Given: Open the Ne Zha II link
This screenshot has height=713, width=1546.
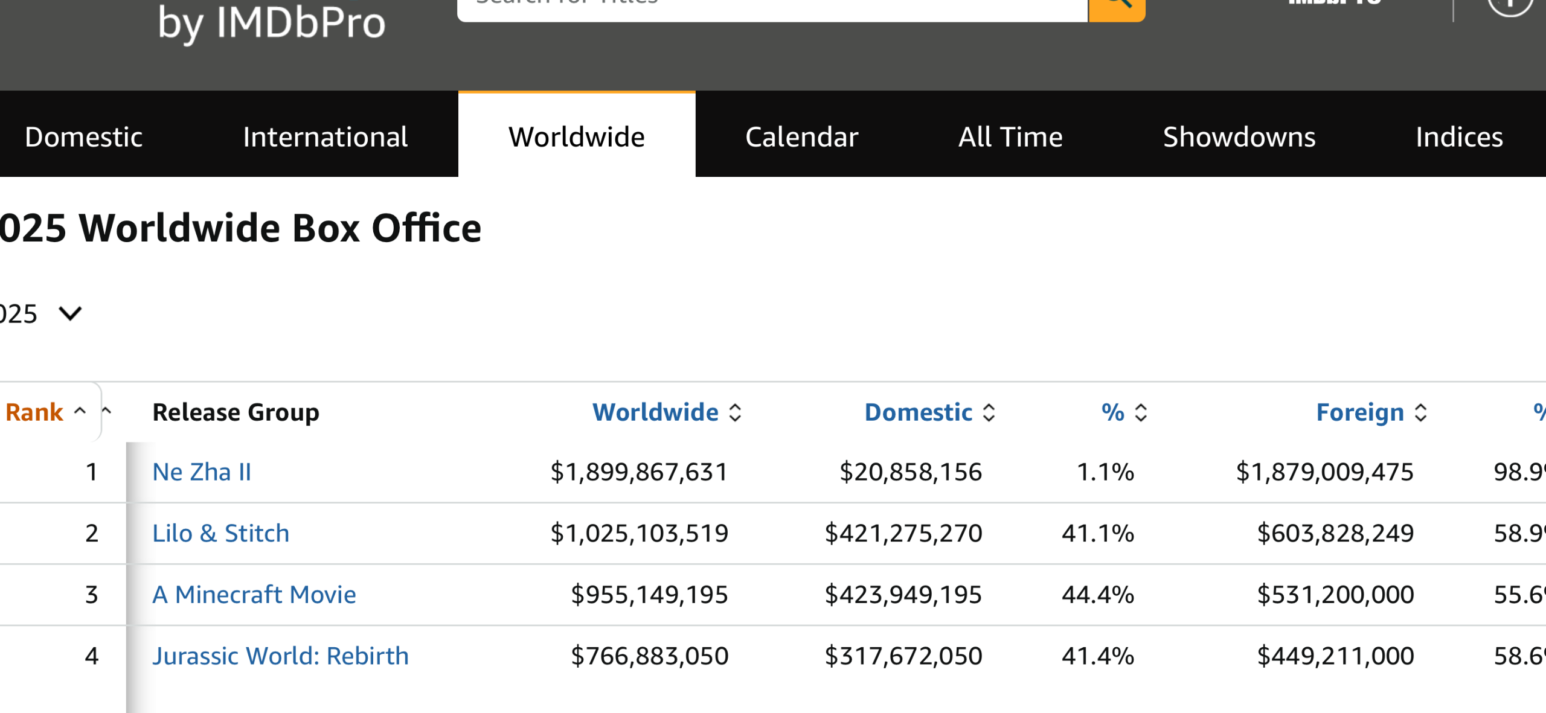Looking at the screenshot, I should pos(202,472).
